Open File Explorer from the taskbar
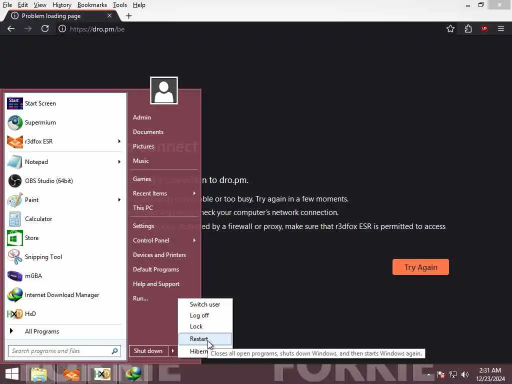Screen dimensions: 512x384 [x=39, y=374]
